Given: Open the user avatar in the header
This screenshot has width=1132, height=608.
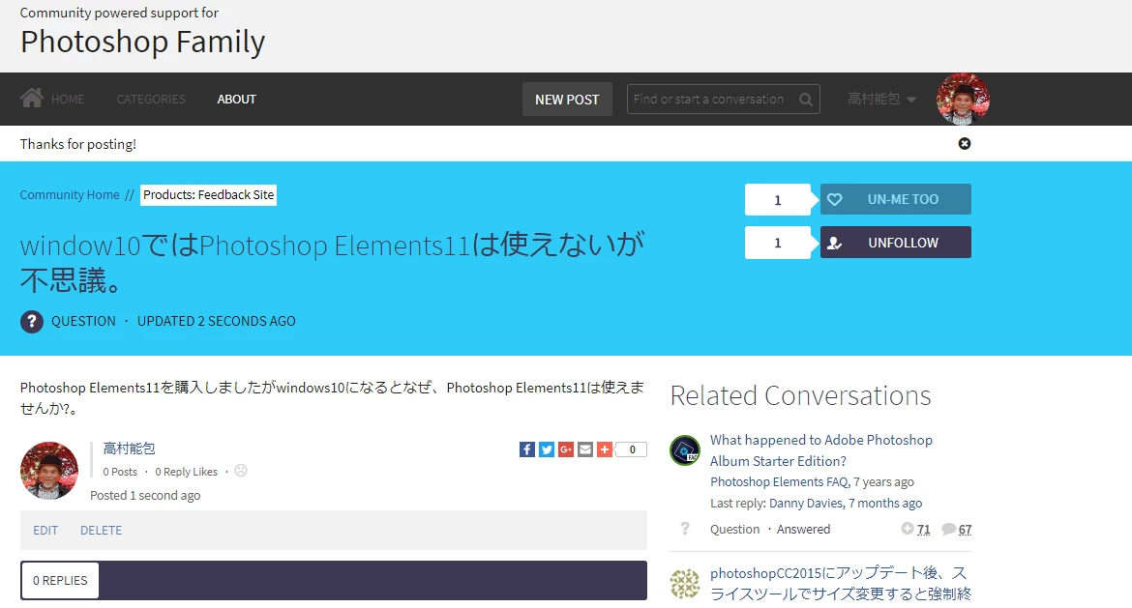Looking at the screenshot, I should coord(963,99).
